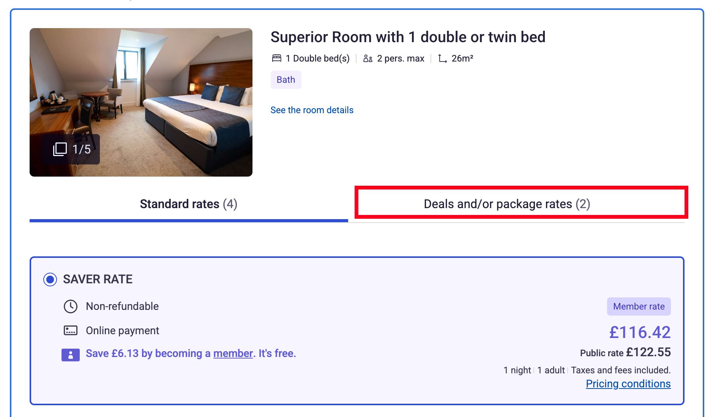Click the card icon beside Online payment
The image size is (713, 417).
point(71,330)
